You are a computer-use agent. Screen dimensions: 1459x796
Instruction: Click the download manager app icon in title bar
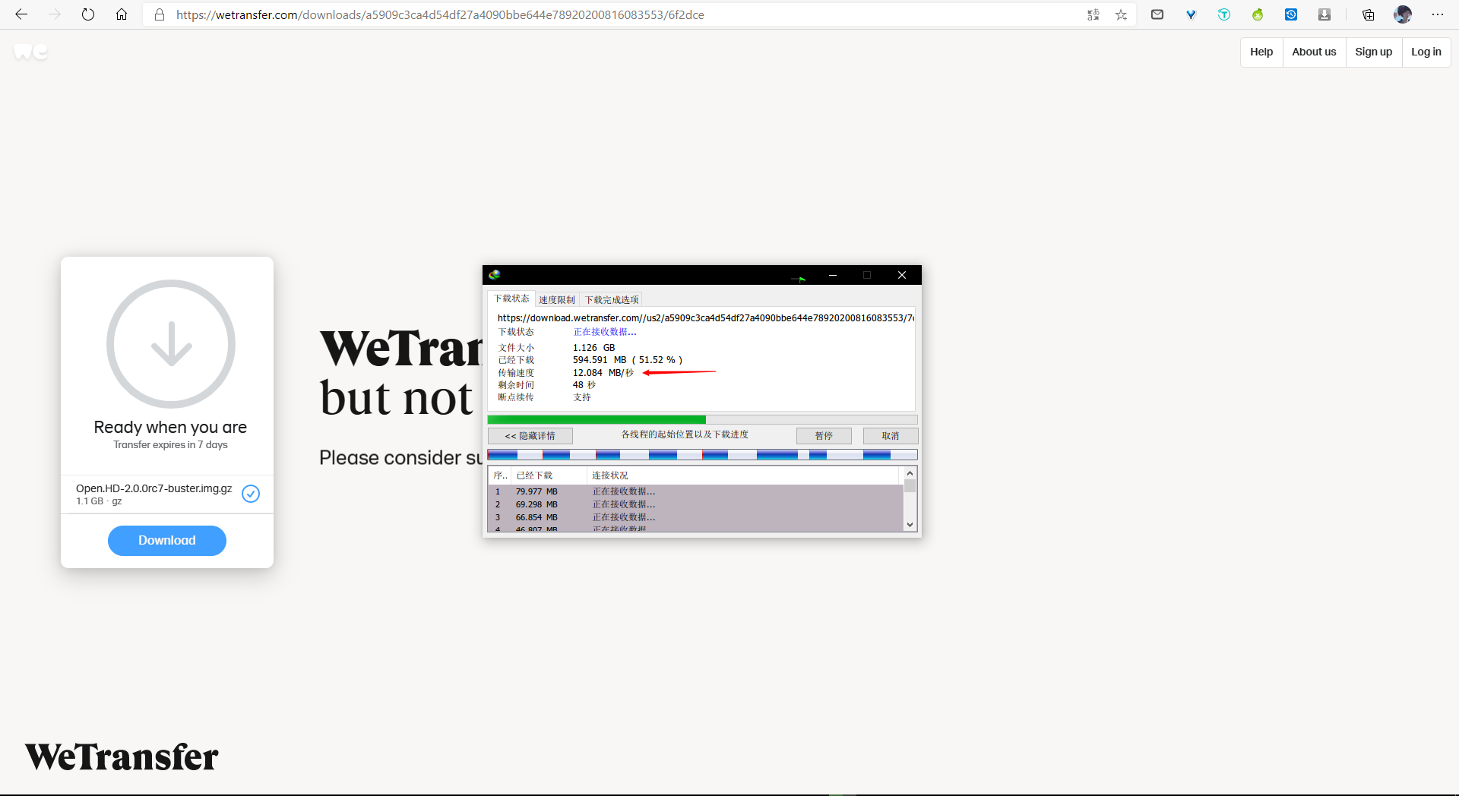tap(495, 275)
